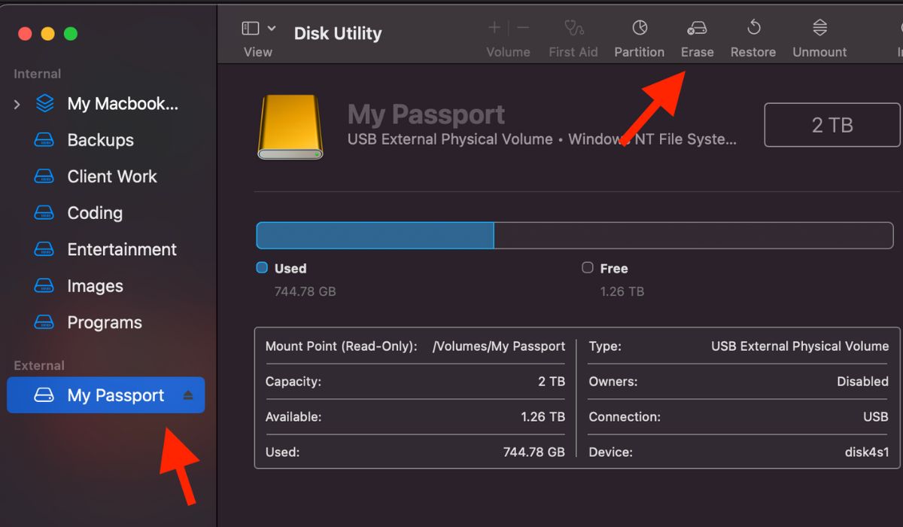Image resolution: width=903 pixels, height=527 pixels.
Task: Remove a volume with minus icon
Action: click(523, 28)
